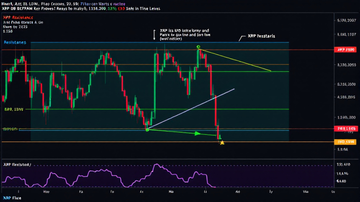
Task: Click the green circle marker atop yellow trendline
Action: (198, 47)
